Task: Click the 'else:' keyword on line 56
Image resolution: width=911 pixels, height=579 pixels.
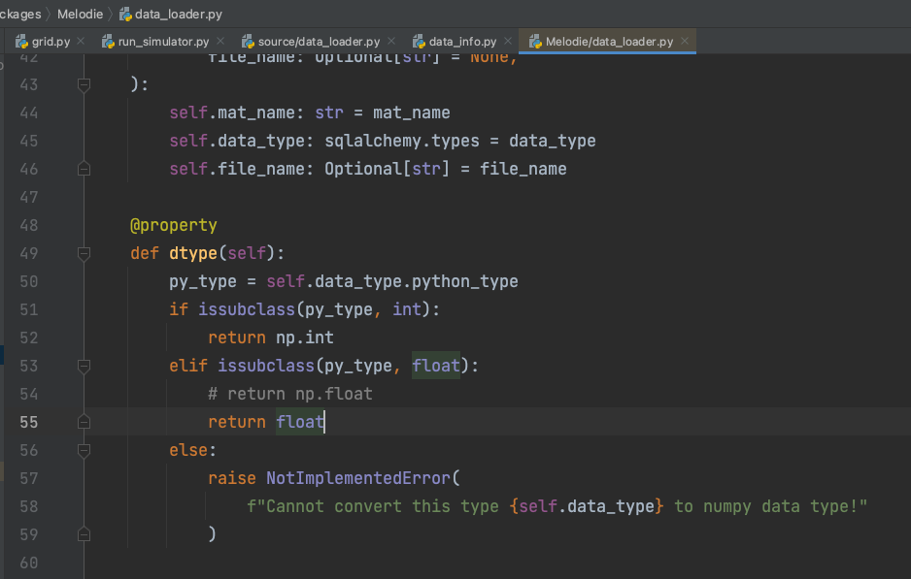Action: tap(192, 450)
